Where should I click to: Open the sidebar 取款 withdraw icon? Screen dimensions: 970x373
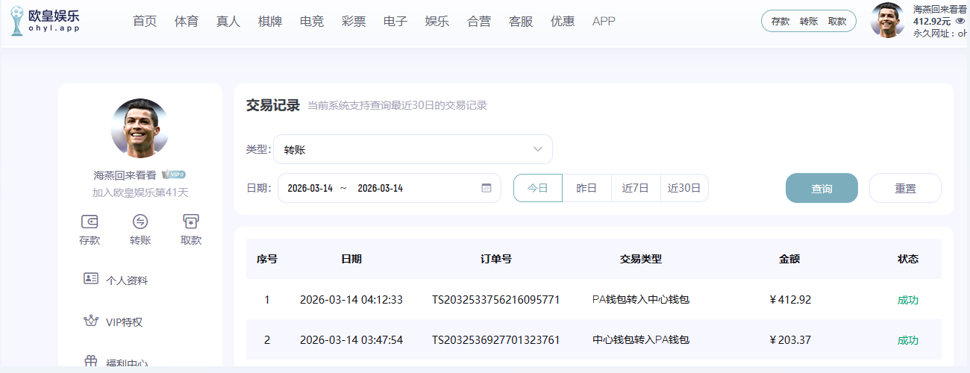tap(191, 222)
